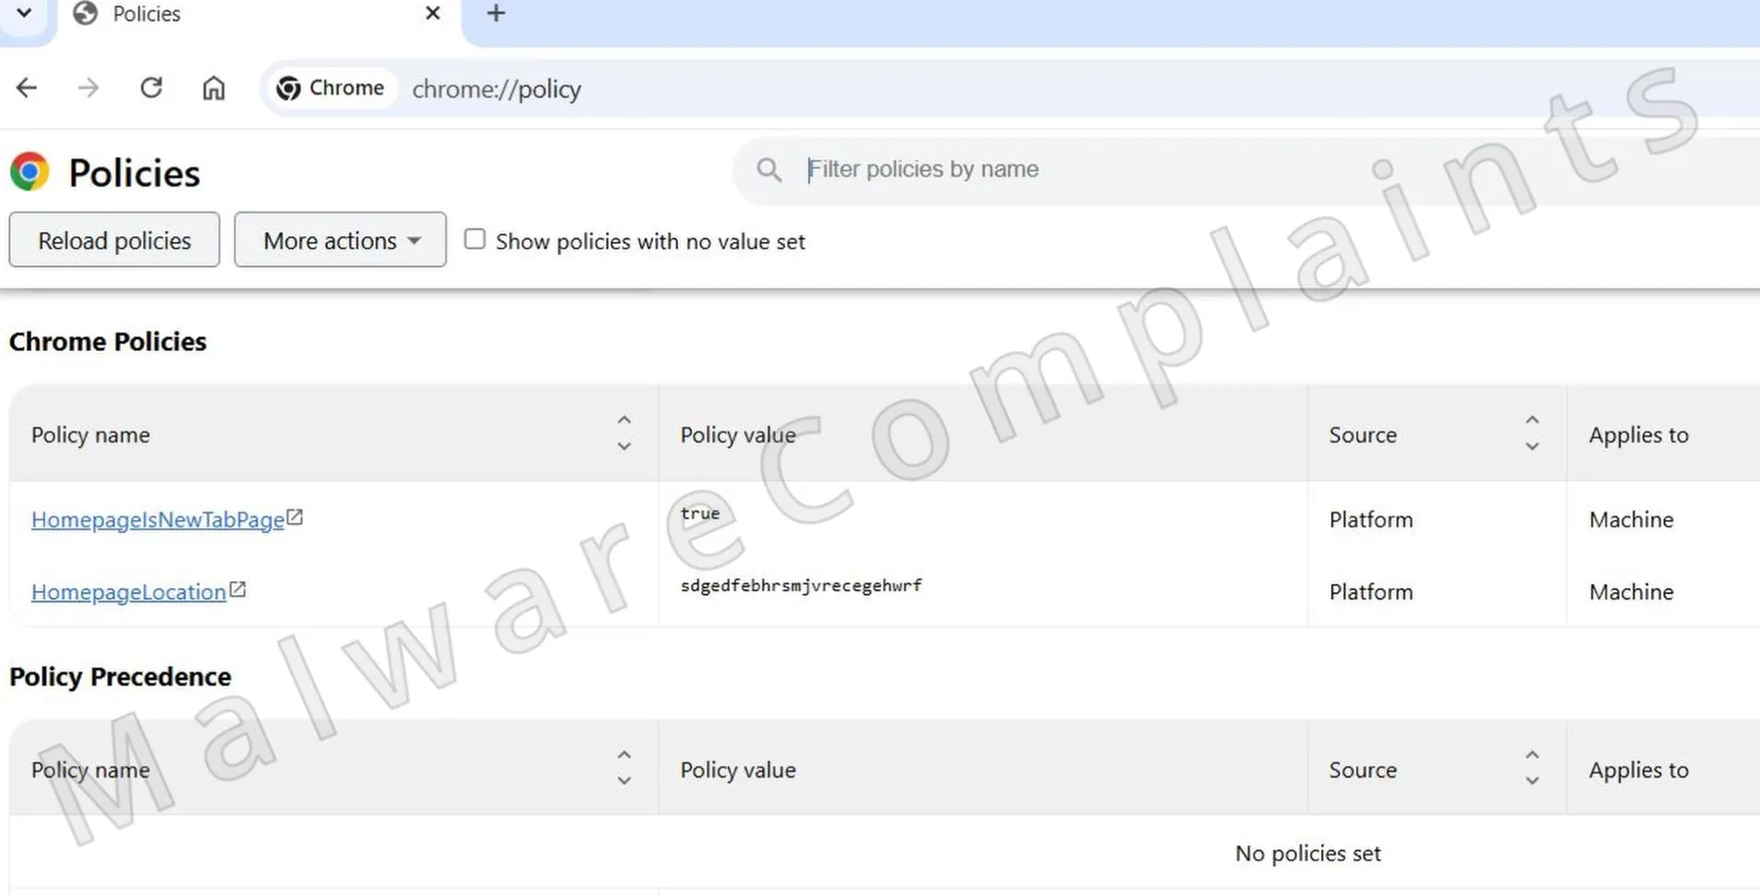Screen dimensions: 1760x896
Task: Click the Chrome site info chip
Action: [331, 89]
